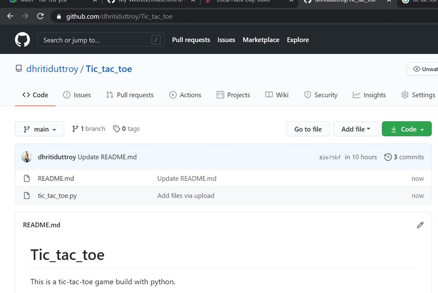Focus the 'Search or jump to' field
Screen dimensions: 438x293
click(101, 40)
